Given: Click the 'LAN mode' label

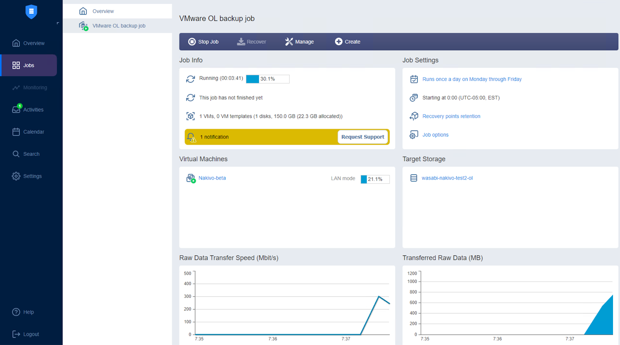Looking at the screenshot, I should (x=343, y=178).
